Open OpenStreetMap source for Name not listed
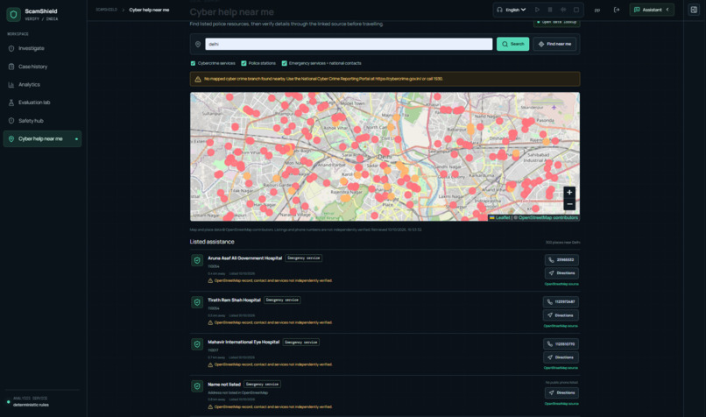Screen dimensions: 706x417 pos(561,404)
